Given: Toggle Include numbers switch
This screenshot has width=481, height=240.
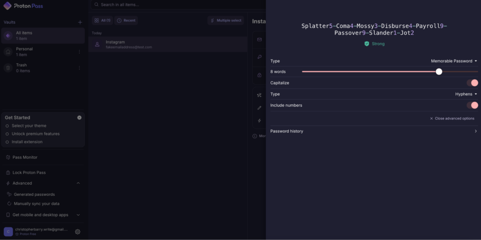Looking at the screenshot, I should [473, 105].
